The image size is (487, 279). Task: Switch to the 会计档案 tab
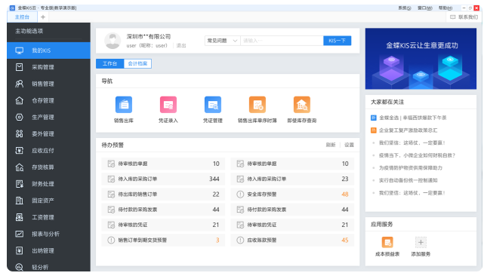tap(137, 63)
